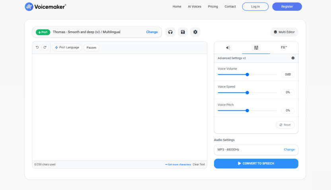This screenshot has height=190, width=331.
Task: Open the FX tab
Action: [x=284, y=47]
